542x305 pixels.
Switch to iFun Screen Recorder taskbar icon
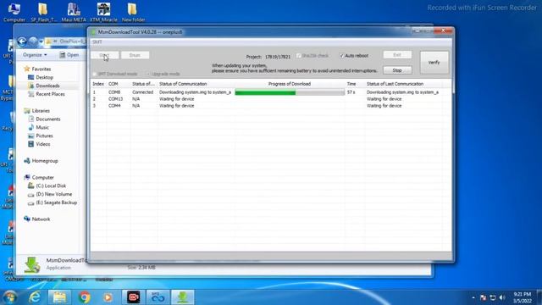[x=134, y=297]
